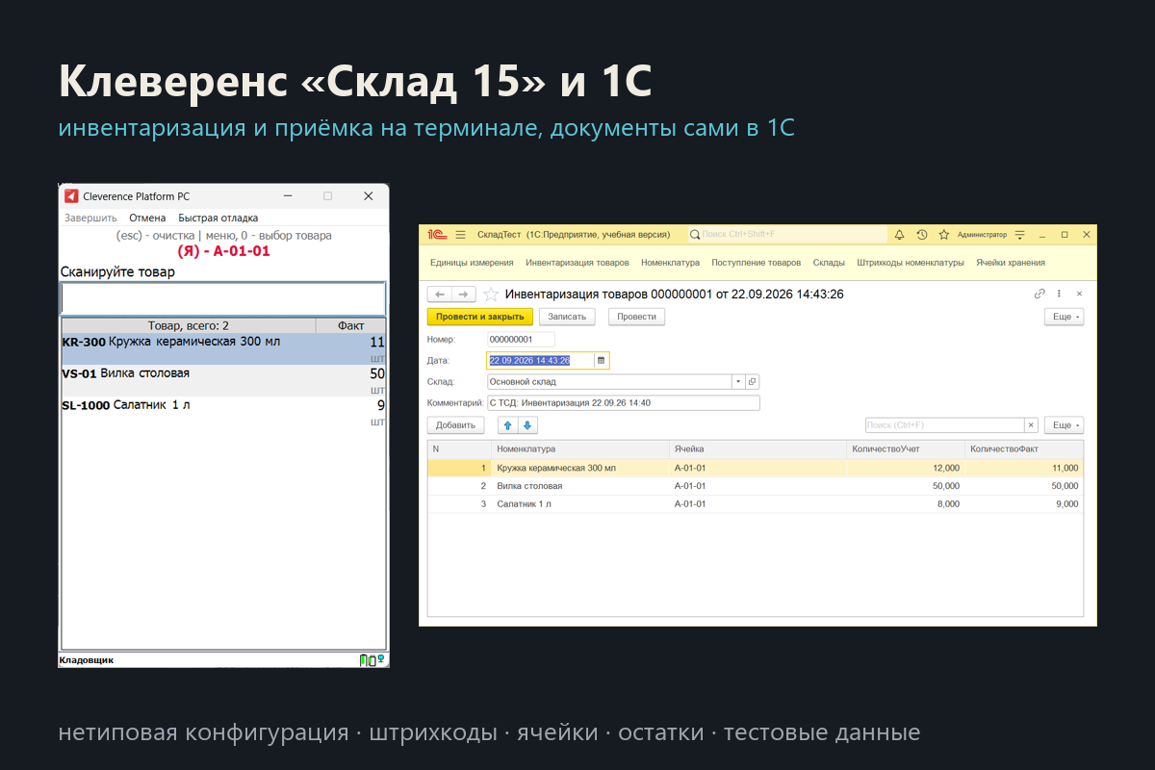Click the 11,000 КоличествоФакт cell

tap(1023, 468)
